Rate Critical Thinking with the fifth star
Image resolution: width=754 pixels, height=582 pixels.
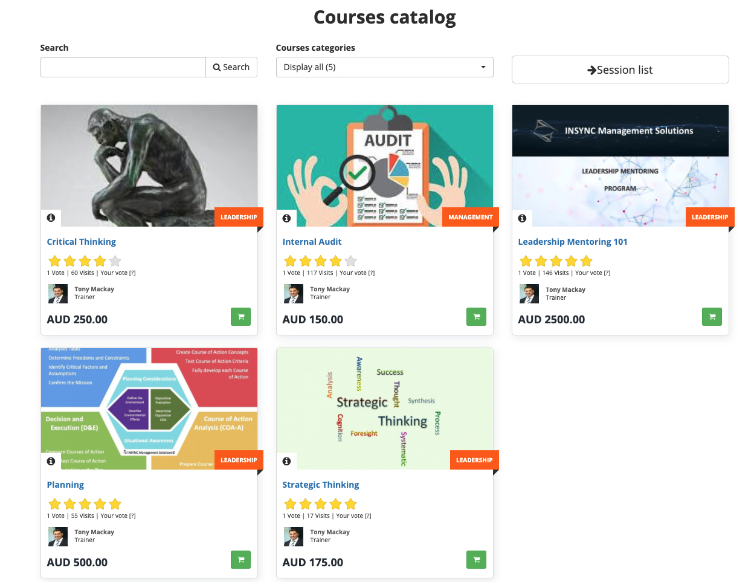pos(115,261)
